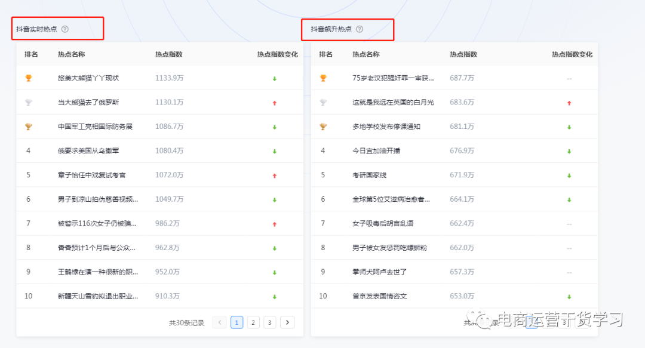Click the red up arrow for 这就是我远在英国的白月光
Viewport: 645px width, 348px height.
[569, 103]
